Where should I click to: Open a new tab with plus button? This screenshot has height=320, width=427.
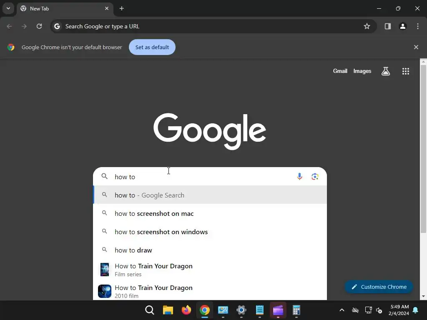pos(122,8)
